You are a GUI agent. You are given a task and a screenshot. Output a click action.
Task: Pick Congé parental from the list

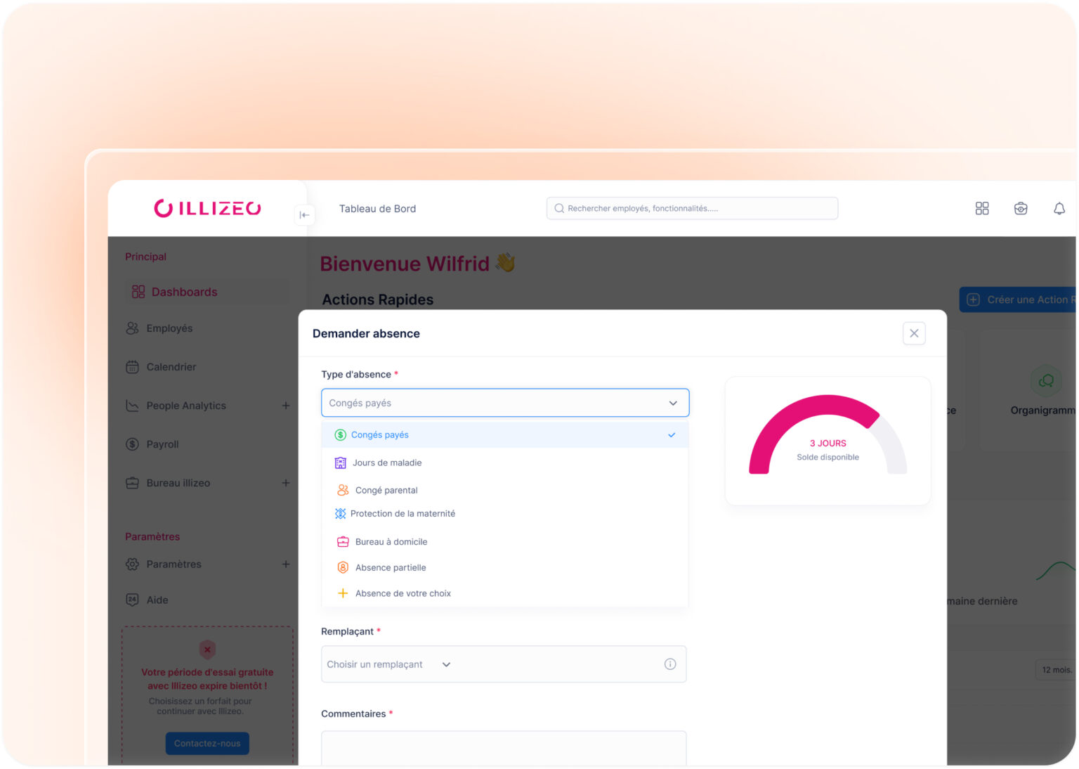386,491
